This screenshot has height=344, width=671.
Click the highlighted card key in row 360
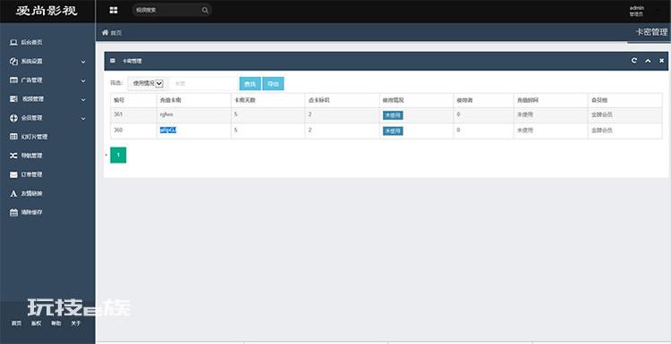point(168,130)
